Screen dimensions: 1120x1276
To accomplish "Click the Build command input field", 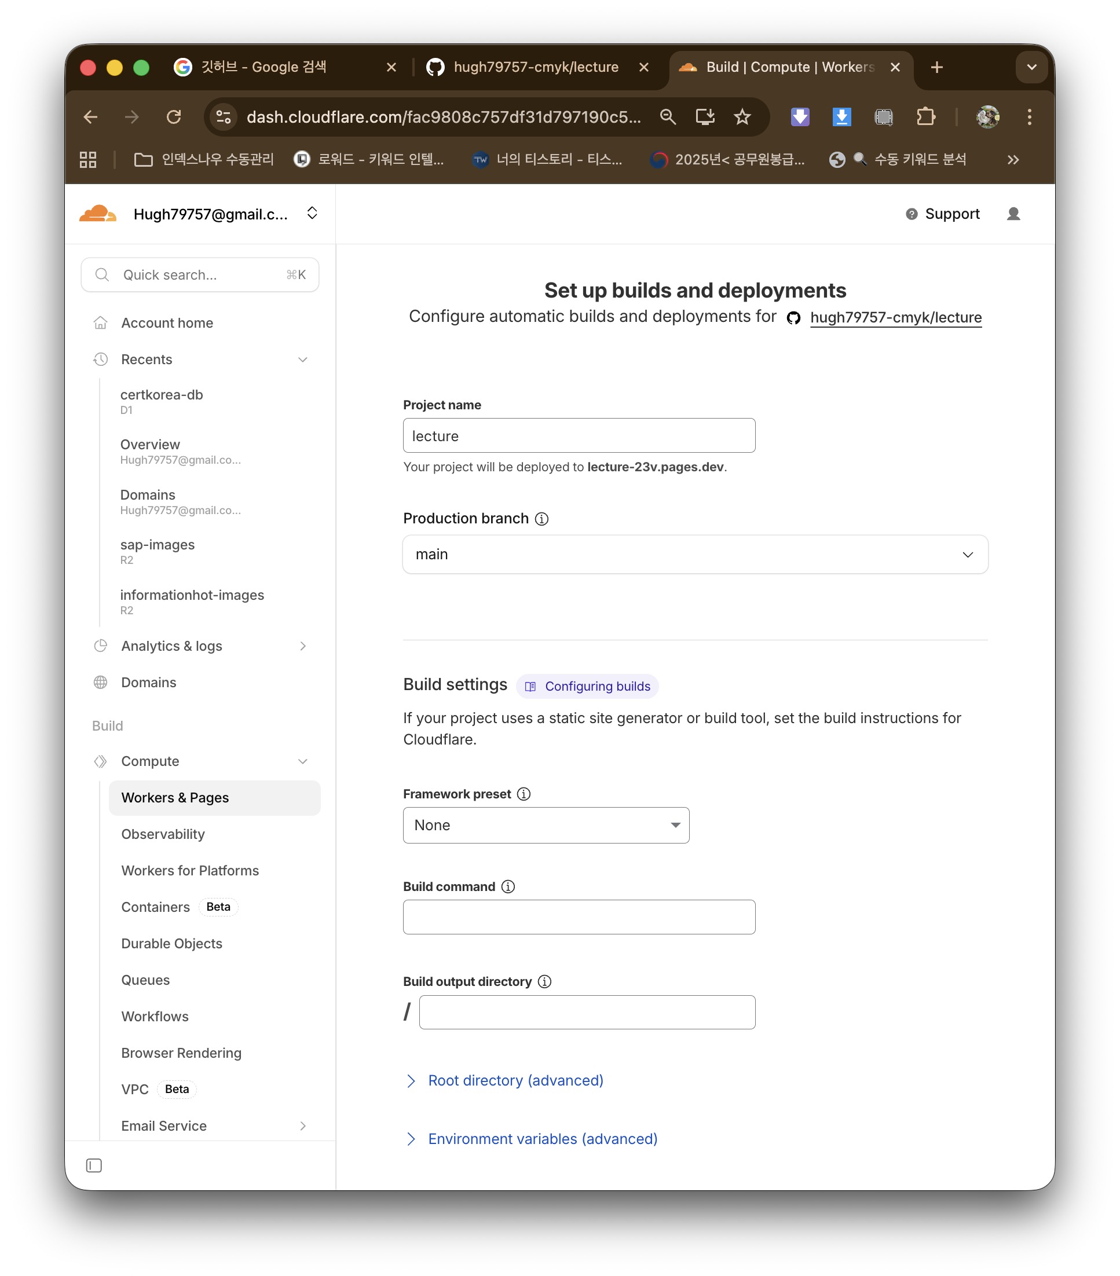I will coord(579,917).
